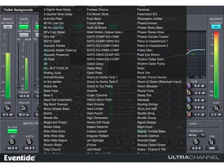Click the delay PAN knob
The image size is (224, 168).
(x=211, y=142)
